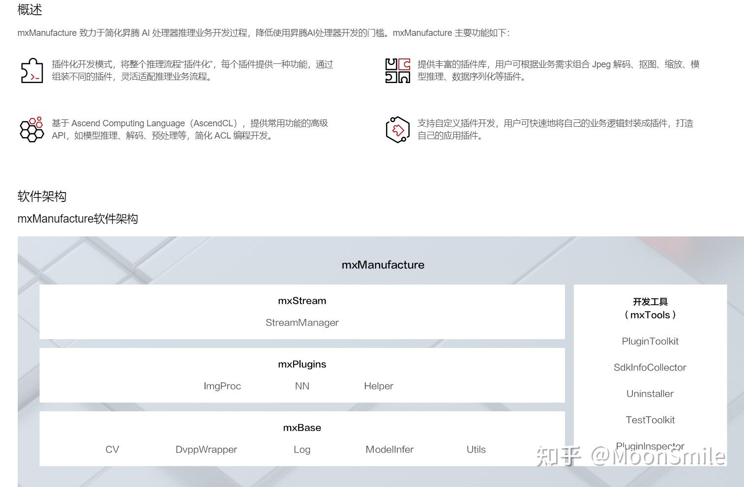Click the mxBase block in the diagram

click(x=302, y=428)
